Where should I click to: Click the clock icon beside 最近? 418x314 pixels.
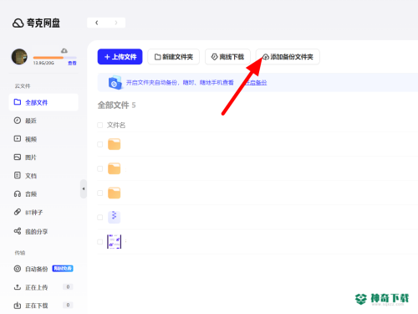[18, 121]
